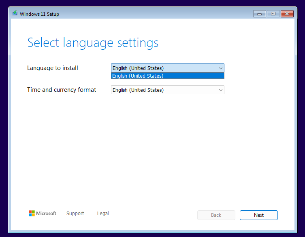This screenshot has height=237, width=305.
Task: Open the Legal link
Action: pyautogui.click(x=103, y=213)
